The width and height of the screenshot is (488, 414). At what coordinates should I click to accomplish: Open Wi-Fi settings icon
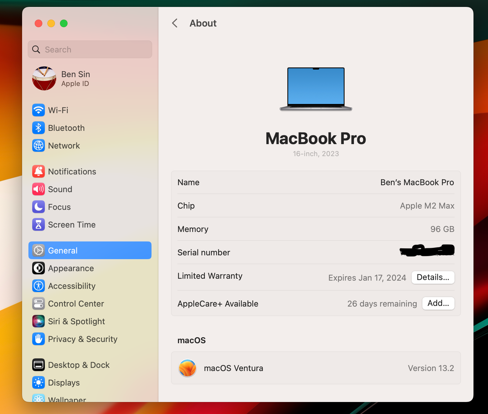pyautogui.click(x=39, y=110)
